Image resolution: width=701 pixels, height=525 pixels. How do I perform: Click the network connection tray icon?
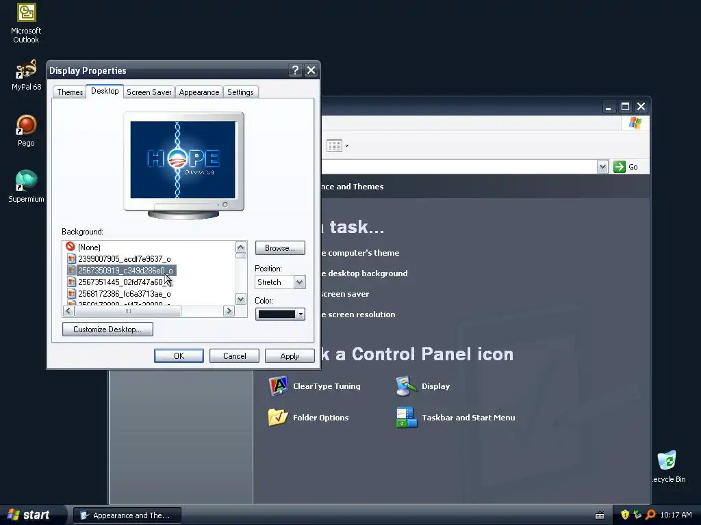637,515
